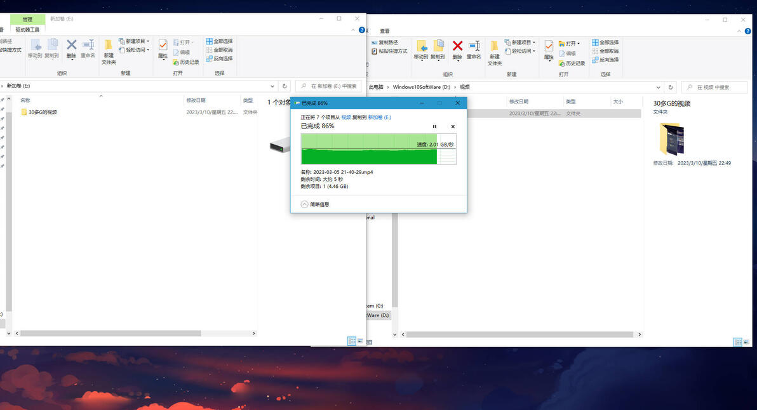Click the 视频 source link in copy dialog
Screen dimensions: 757x410
click(346, 117)
